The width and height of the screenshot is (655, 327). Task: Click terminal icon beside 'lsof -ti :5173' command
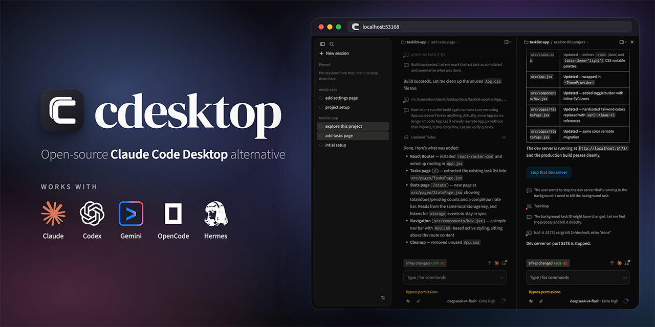[529, 233]
